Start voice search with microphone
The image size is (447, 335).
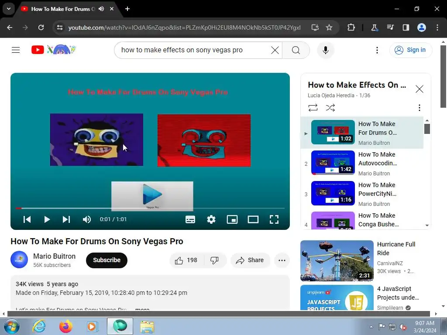point(325,50)
